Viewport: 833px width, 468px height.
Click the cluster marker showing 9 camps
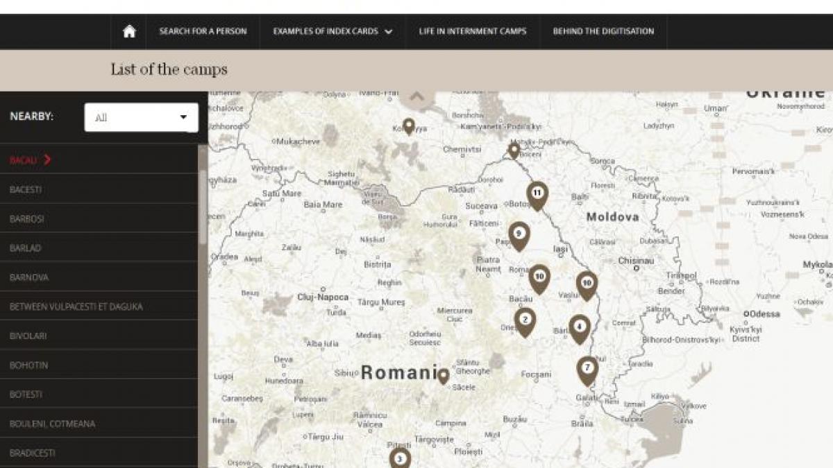[519, 233]
